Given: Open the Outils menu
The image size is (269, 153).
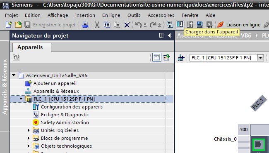Looking at the screenshot, I should (134, 15).
